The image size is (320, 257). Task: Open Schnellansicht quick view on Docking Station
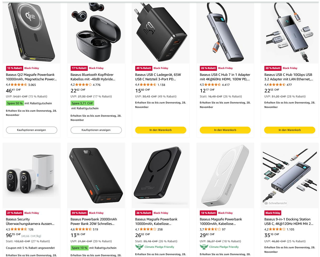click(275, 203)
